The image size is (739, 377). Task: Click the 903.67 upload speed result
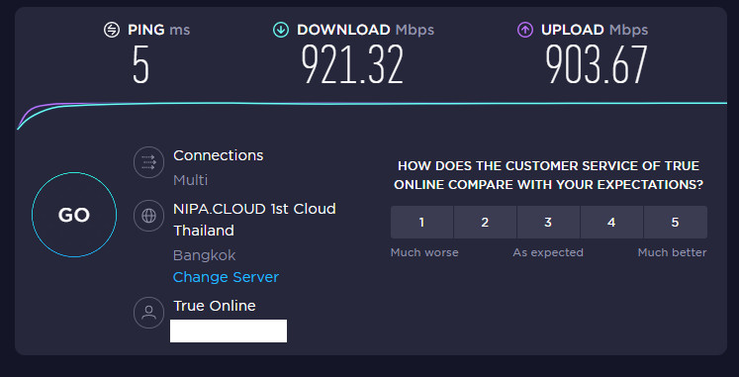click(597, 64)
